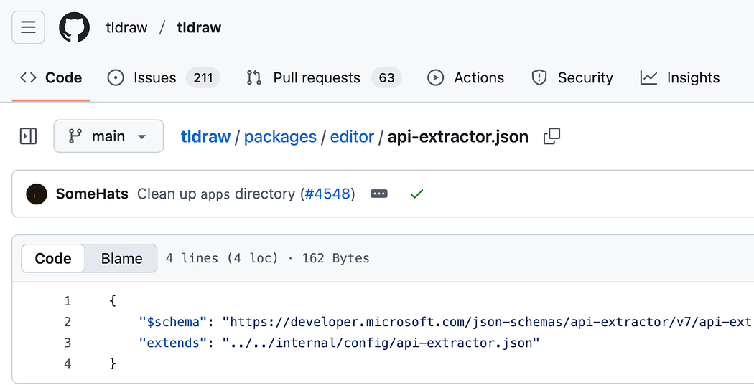Open SomeHats avatar profile
The height and width of the screenshot is (385, 754).
pyautogui.click(x=37, y=194)
